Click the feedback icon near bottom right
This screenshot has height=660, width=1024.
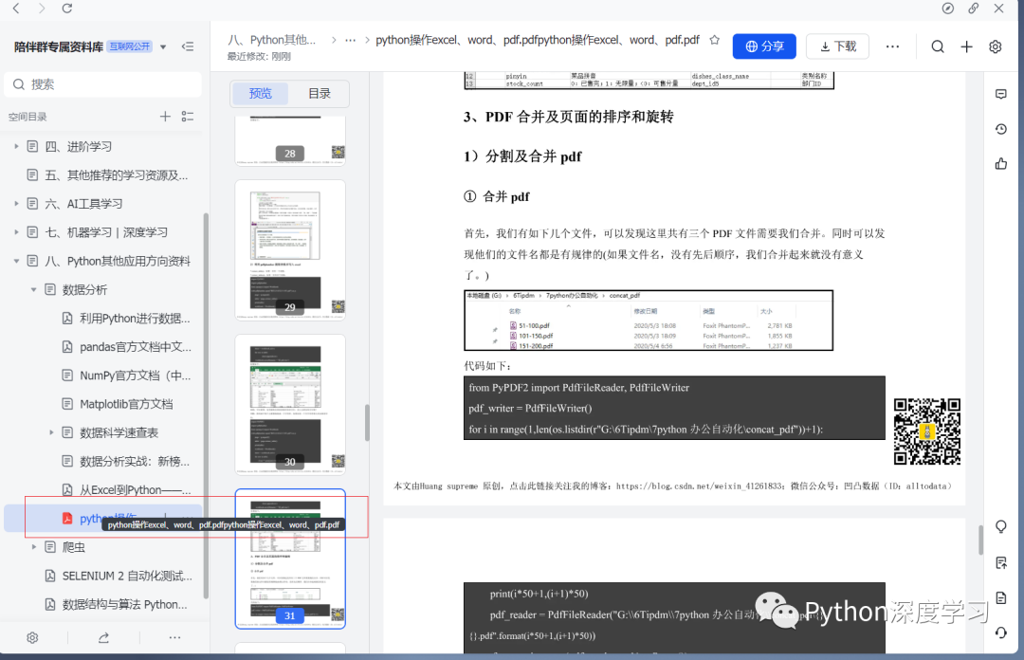coord(1001,562)
